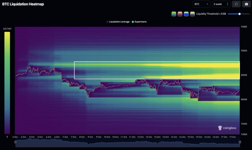Image resolution: width=252 pixels, height=150 pixels.
Task: Click the 75000 price axis label
Action: (x=244, y=124)
